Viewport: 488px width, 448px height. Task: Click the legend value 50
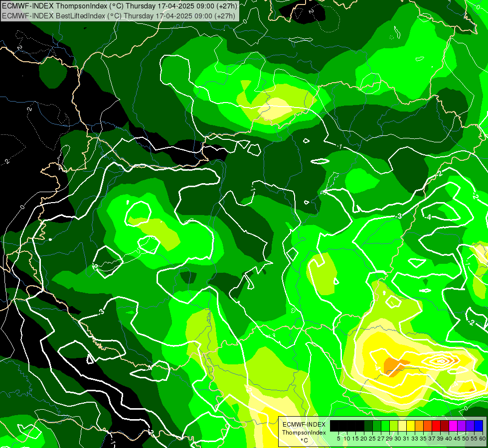[466, 439]
